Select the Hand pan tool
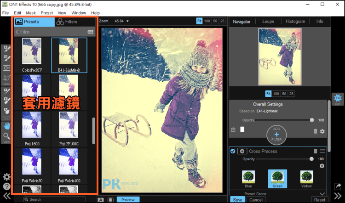 click(x=6, y=126)
